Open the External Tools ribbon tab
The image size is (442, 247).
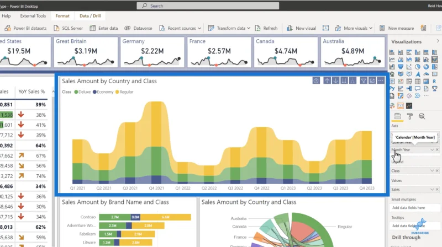point(33,16)
